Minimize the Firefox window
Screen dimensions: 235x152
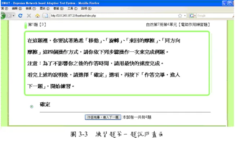tap(224, 3)
